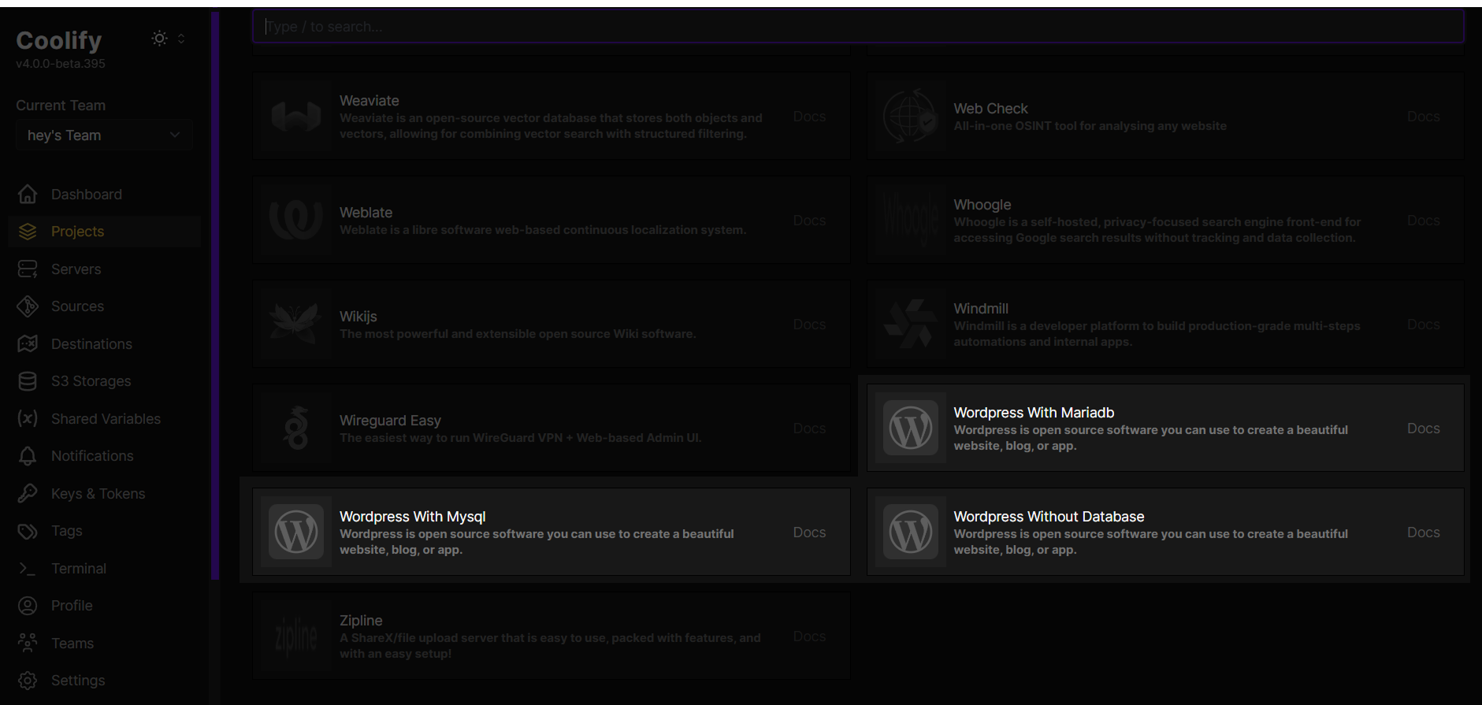The height and width of the screenshot is (705, 1482).
Task: Click the Keys & Tokens key icon
Action: (28, 494)
